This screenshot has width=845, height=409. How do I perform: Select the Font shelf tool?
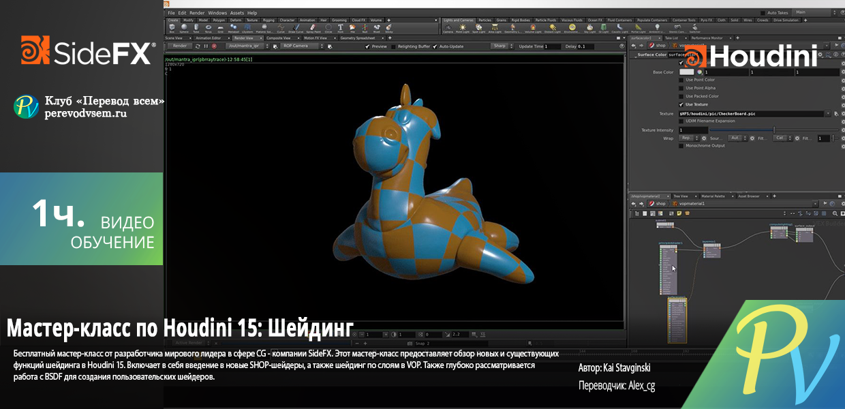(341, 27)
